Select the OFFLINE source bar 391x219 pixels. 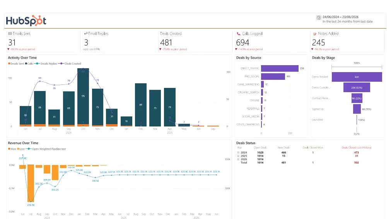point(262,100)
